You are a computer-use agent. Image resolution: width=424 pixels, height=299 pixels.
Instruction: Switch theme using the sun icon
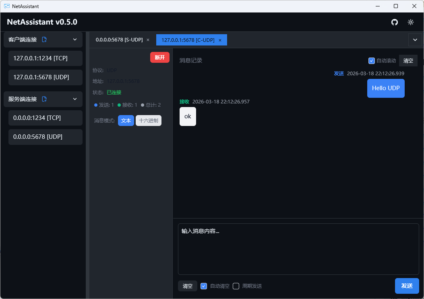(410, 22)
